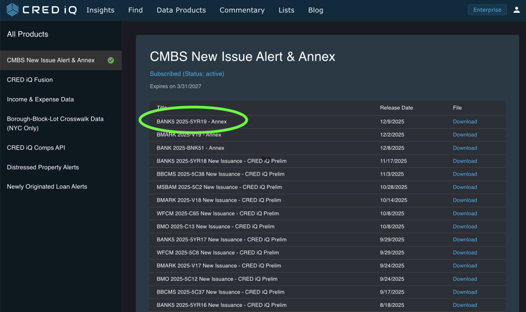Click the green subscribed checkmark icon
The image size is (526, 312).
click(x=111, y=60)
